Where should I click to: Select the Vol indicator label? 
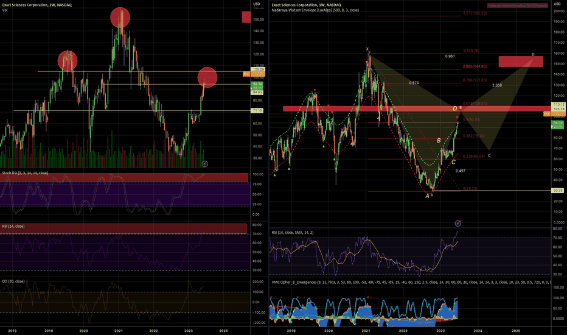click(x=5, y=10)
